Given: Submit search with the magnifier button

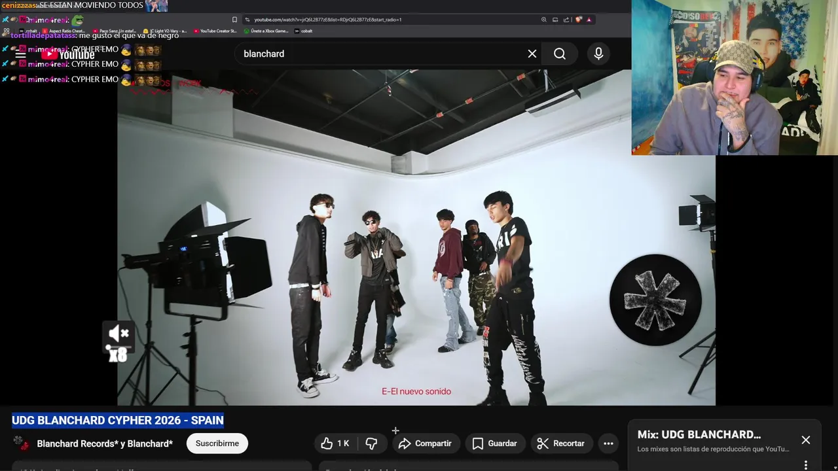Looking at the screenshot, I should 560,54.
